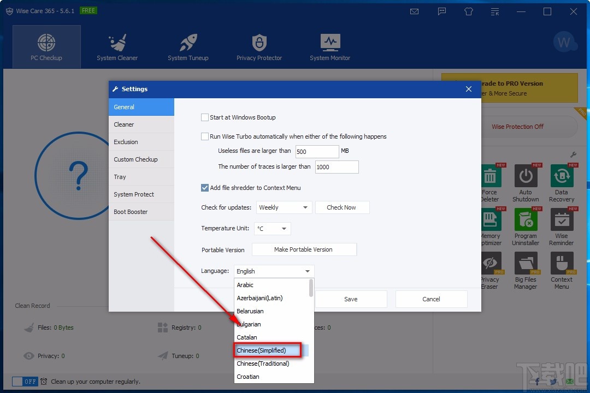Click the Check Now button

[342, 207]
